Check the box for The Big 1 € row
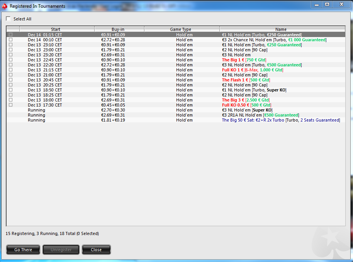The image size is (353, 262). (10, 59)
